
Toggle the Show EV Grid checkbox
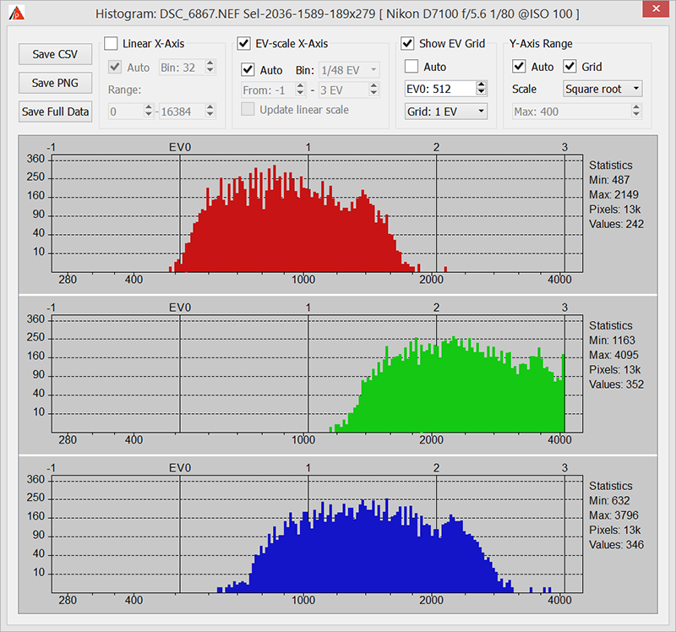407,44
